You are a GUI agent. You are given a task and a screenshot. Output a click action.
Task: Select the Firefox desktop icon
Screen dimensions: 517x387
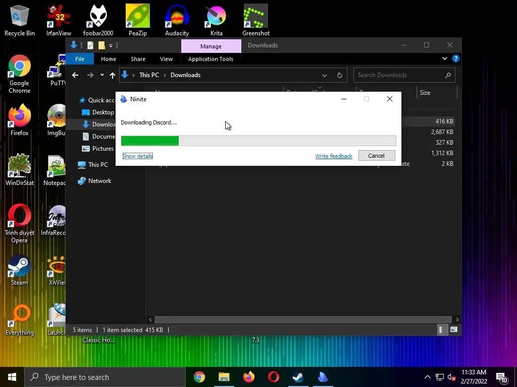[20, 120]
